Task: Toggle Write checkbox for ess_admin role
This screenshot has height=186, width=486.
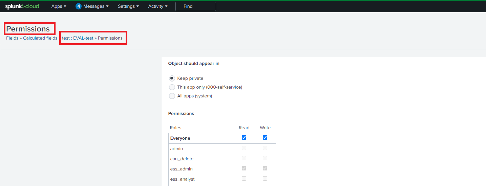Action: (265, 168)
